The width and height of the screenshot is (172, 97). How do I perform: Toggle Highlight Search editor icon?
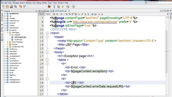click(76, 14)
